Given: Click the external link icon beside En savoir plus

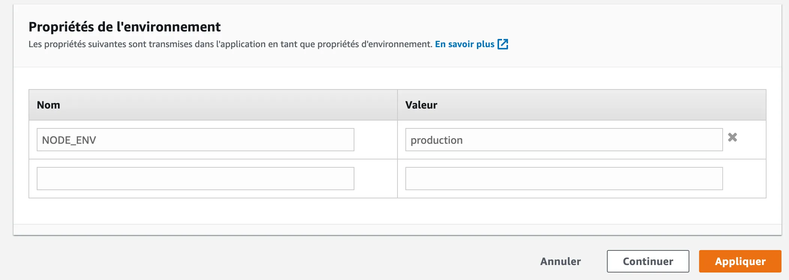Looking at the screenshot, I should coord(503,44).
